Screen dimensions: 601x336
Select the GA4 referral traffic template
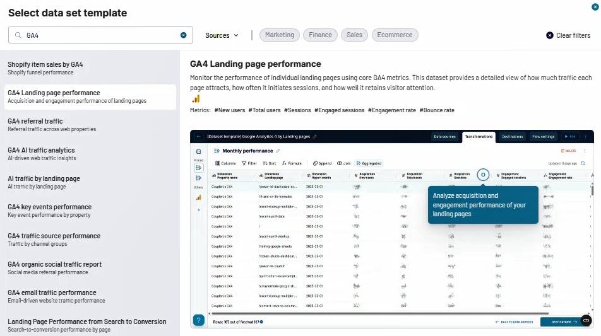pos(90,125)
